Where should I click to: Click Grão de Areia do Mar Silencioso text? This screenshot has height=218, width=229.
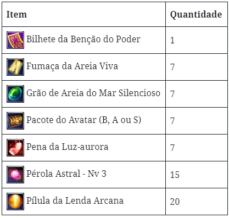coord(93,93)
